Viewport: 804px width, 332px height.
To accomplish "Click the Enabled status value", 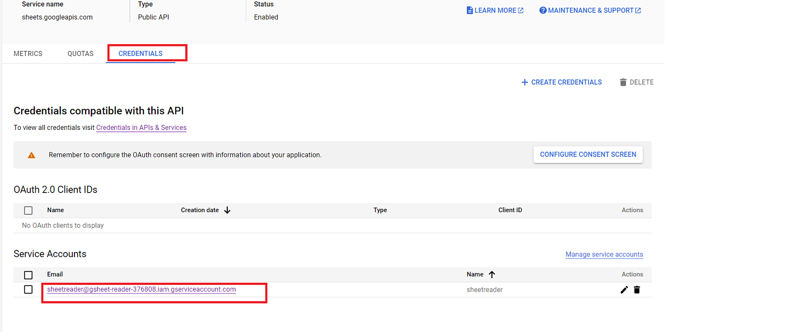I will 266,17.
